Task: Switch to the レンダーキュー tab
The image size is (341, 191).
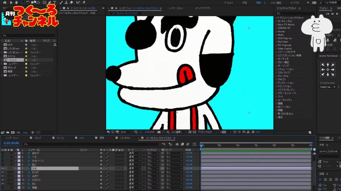Action: pyautogui.click(x=12, y=138)
